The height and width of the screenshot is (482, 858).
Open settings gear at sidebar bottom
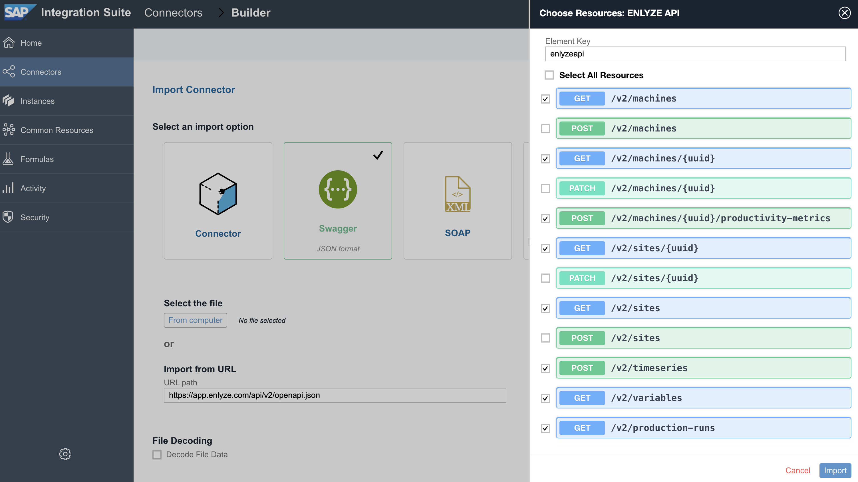point(65,454)
